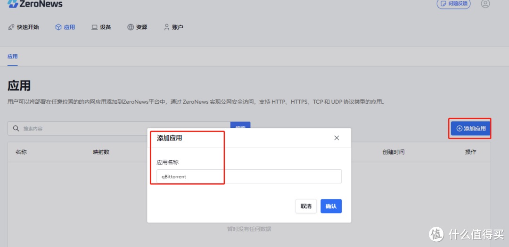Go to 快速开始 menu item

24,27
